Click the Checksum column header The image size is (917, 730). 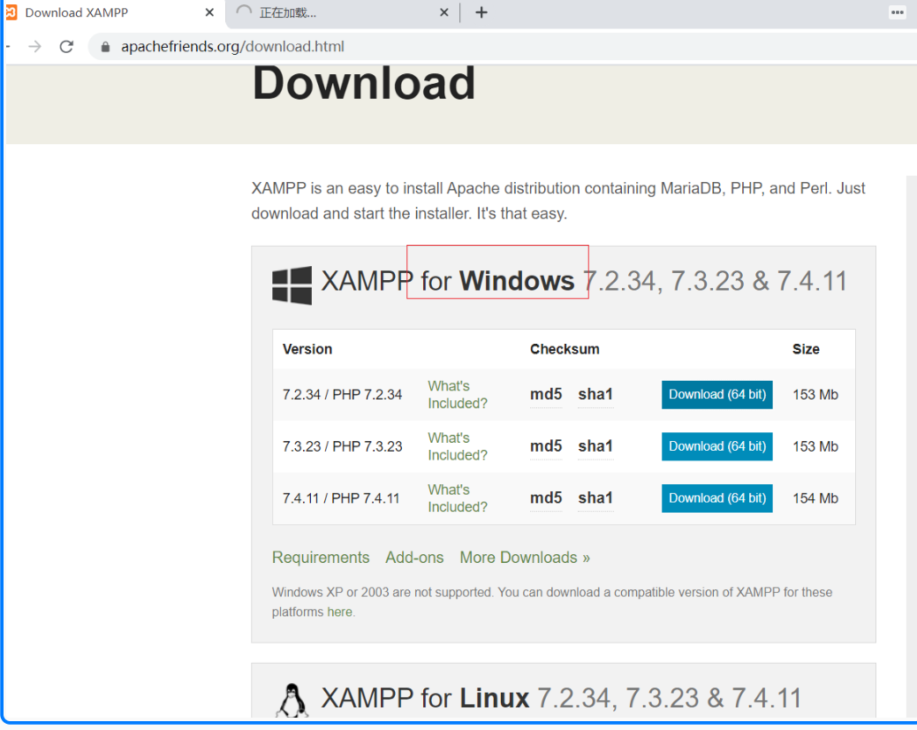(x=565, y=349)
